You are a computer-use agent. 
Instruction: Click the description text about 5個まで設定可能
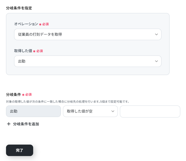[68, 102]
